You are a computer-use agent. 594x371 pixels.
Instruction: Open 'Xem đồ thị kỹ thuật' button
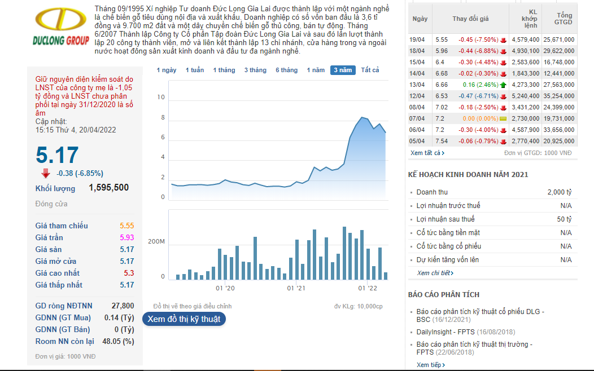184,319
